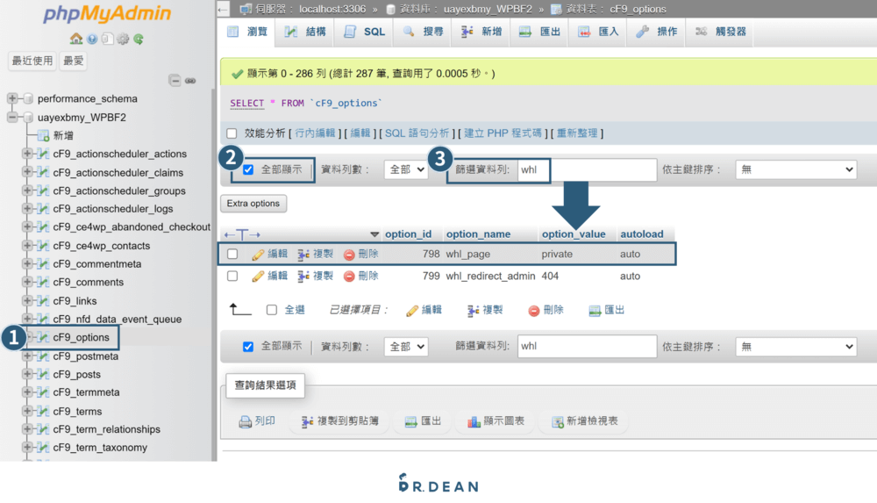Image resolution: width=877 pixels, height=503 pixels.
Task: Click the 建立 PHP 程式碼 link
Action: tap(503, 133)
